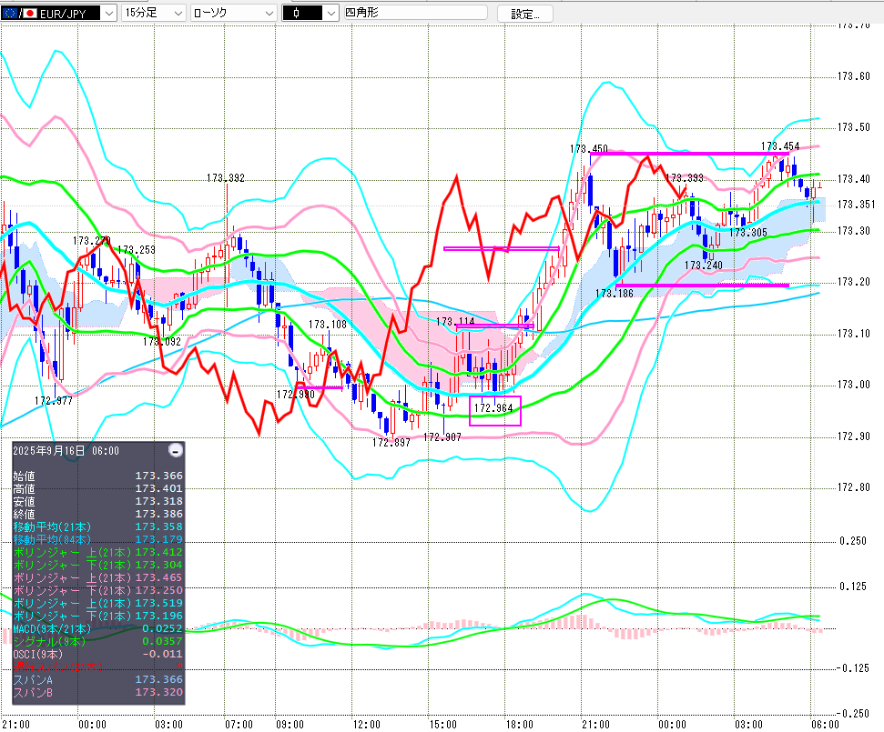Click the Bollinger value 173.412
884x732 pixels.
(159, 552)
